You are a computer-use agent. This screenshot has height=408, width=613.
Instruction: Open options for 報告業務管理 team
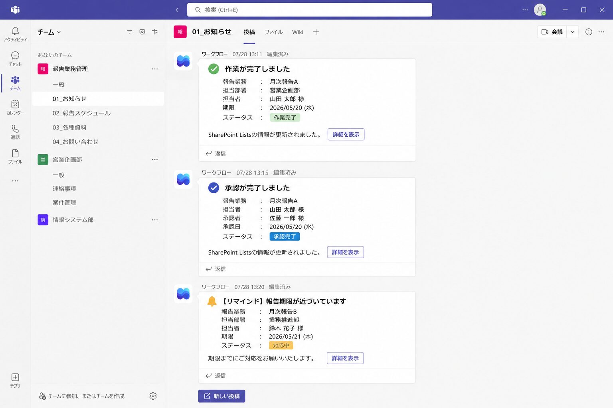[155, 69]
